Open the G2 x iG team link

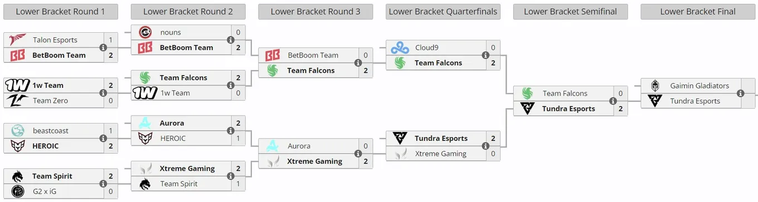[x=45, y=191]
